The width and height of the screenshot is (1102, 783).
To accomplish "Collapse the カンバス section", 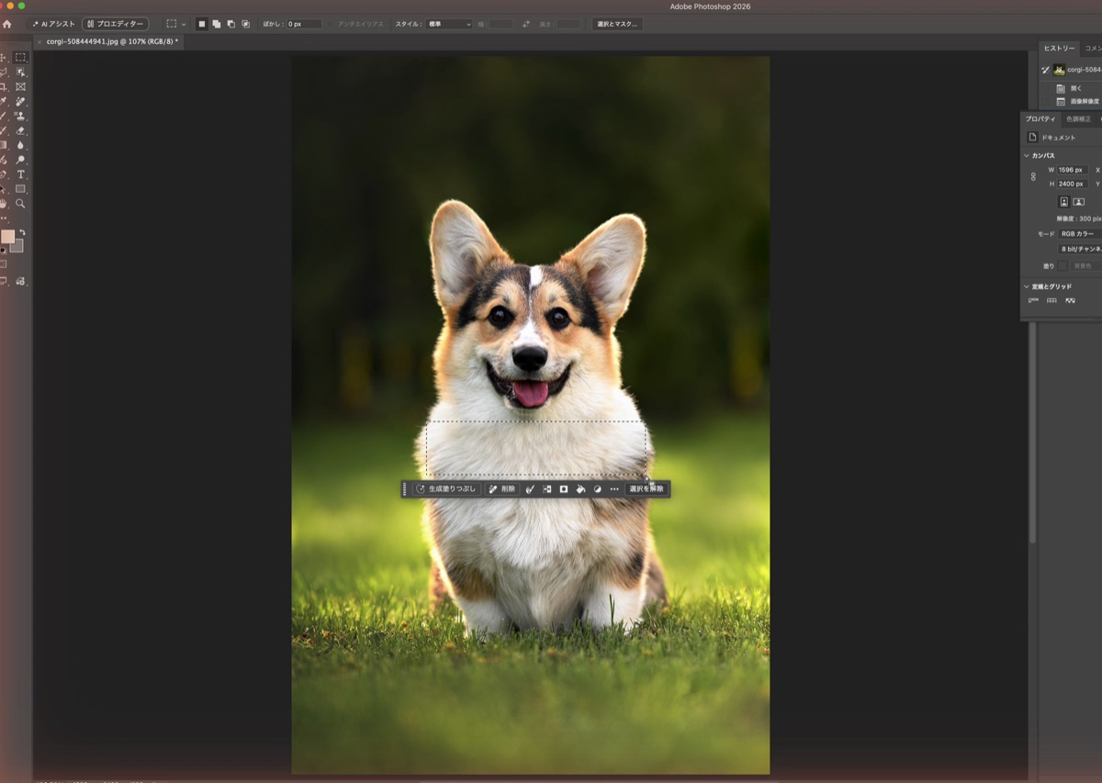I will 1027,155.
